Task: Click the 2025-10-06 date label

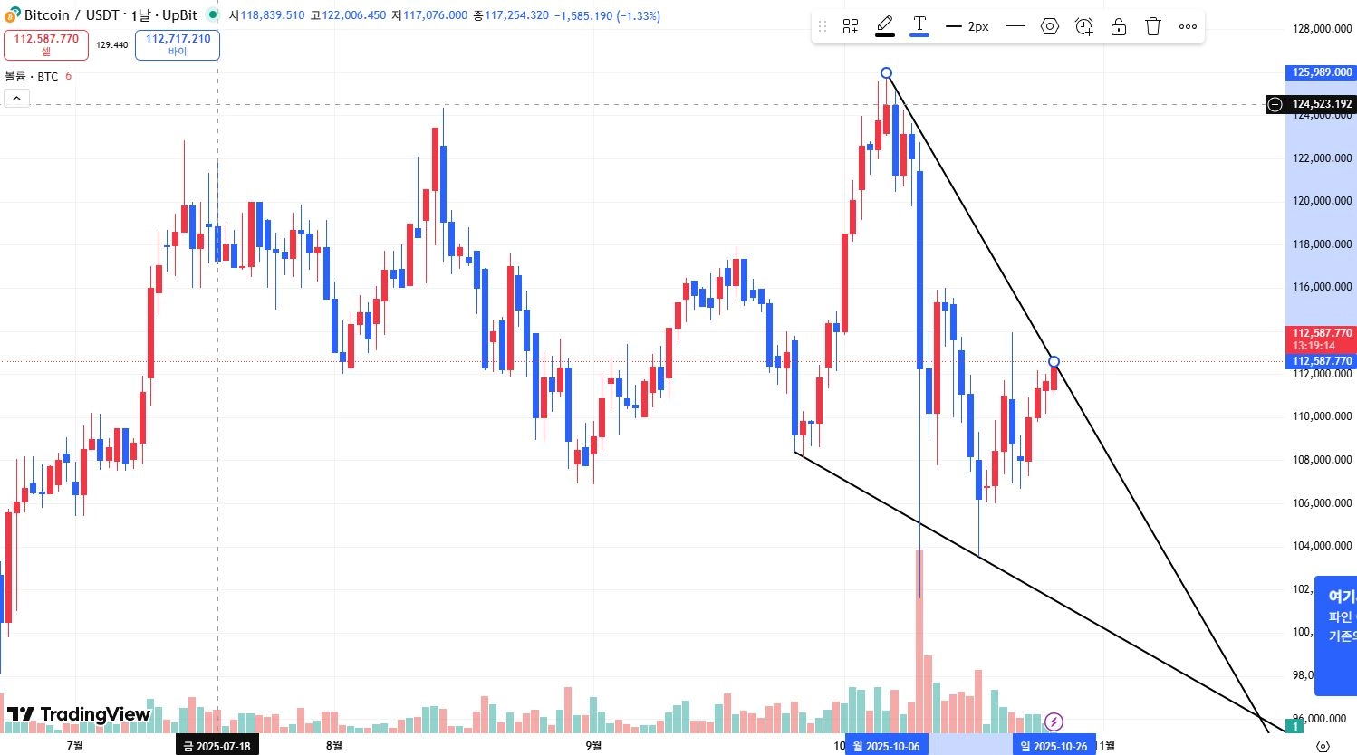Action: click(x=886, y=746)
